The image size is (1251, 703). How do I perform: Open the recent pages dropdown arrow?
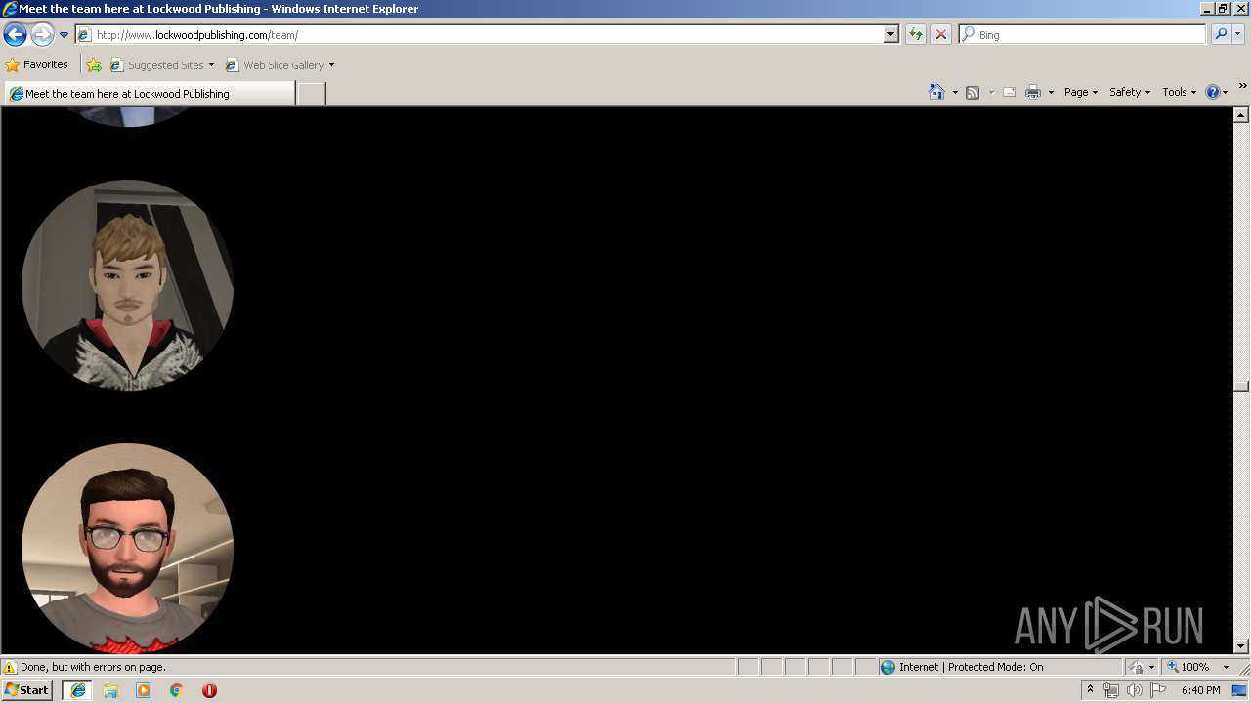(x=64, y=35)
